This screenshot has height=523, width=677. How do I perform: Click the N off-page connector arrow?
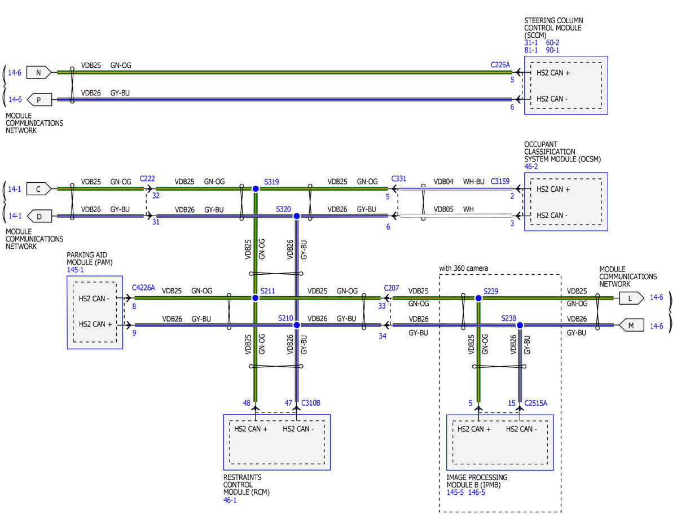[39, 72]
